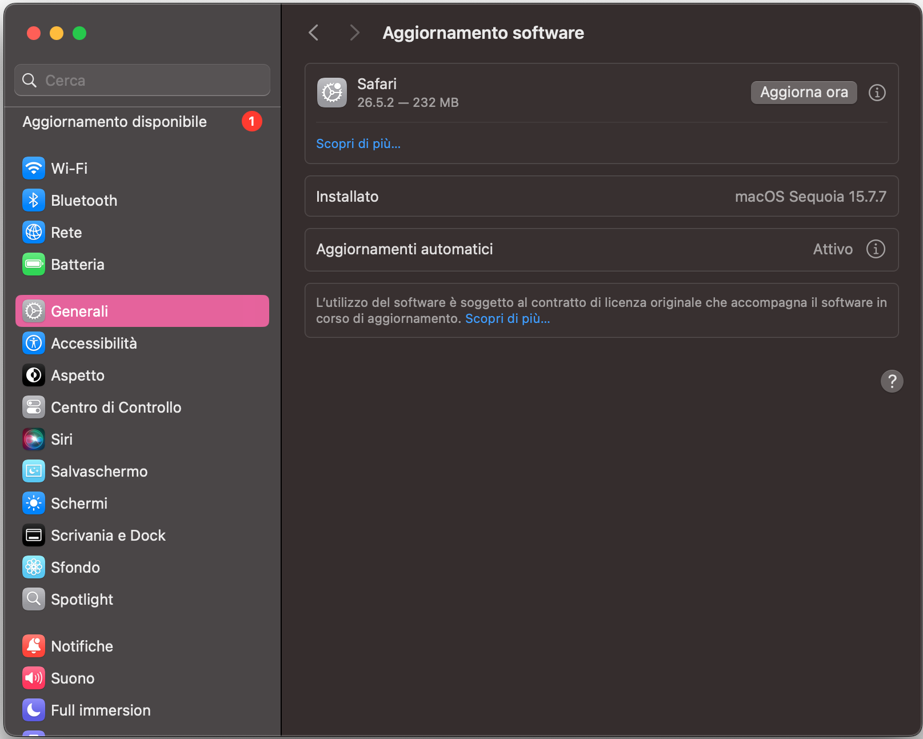The image size is (923, 739).
Task: Open help with question mark button
Action: tap(892, 381)
